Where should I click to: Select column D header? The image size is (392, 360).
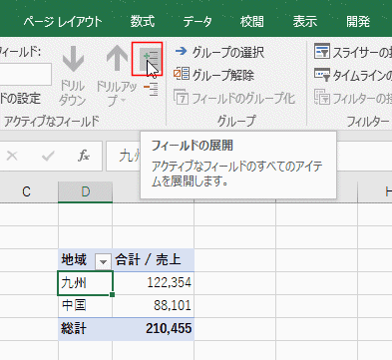86,191
